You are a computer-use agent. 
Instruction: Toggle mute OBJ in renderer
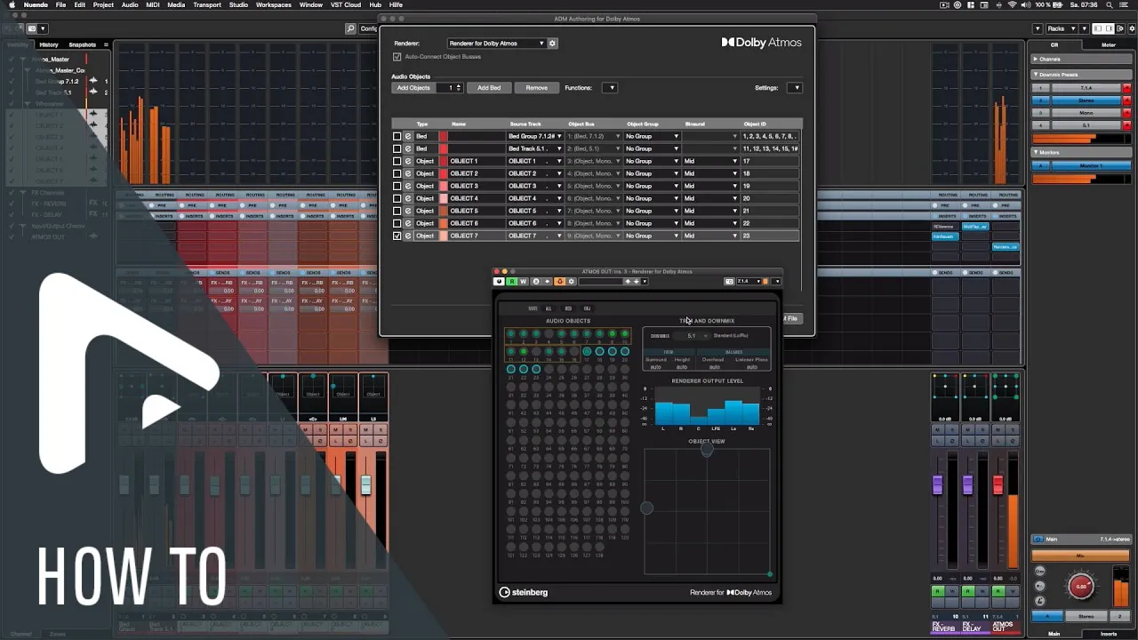pyautogui.click(x=587, y=308)
